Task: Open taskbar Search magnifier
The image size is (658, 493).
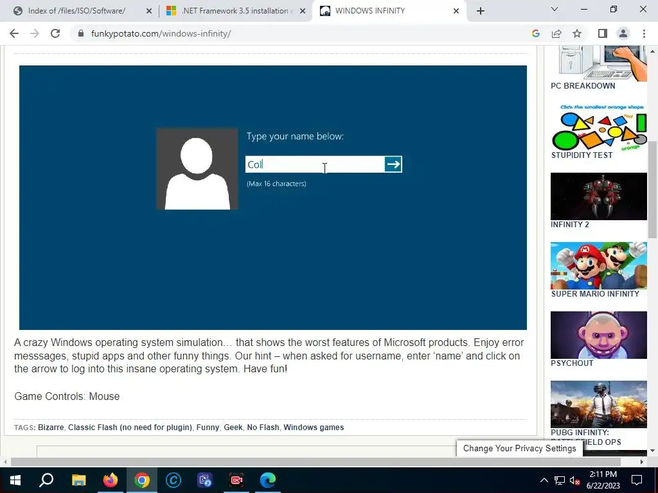Action: [x=46, y=480]
